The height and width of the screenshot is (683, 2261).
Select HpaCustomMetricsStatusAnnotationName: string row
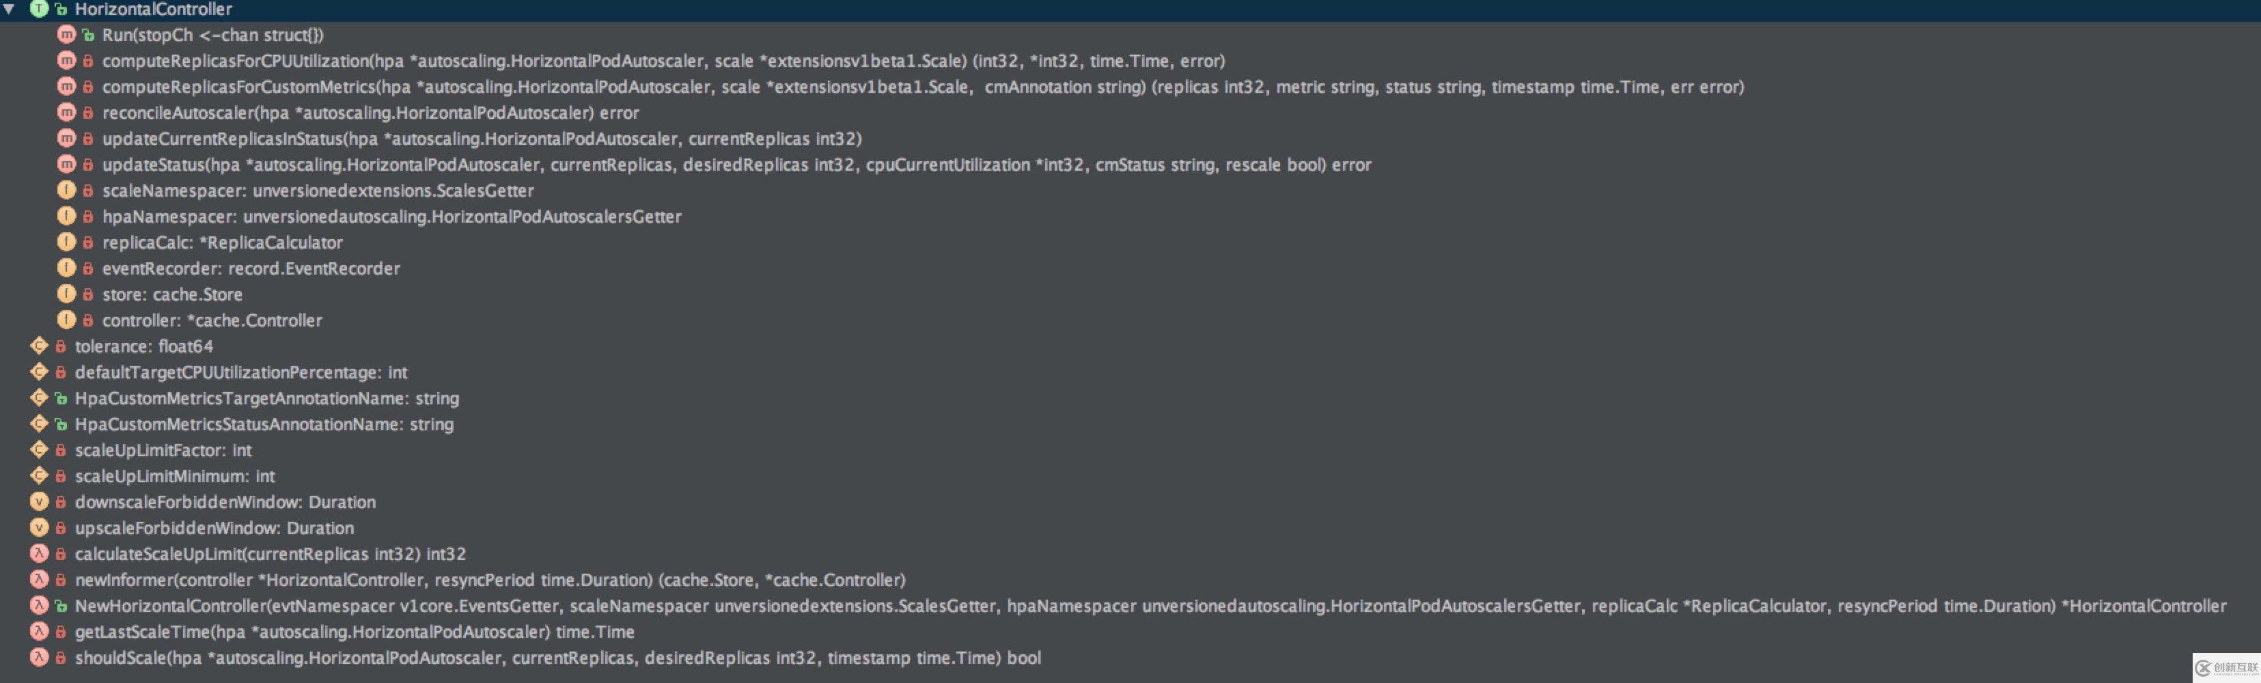(x=264, y=424)
